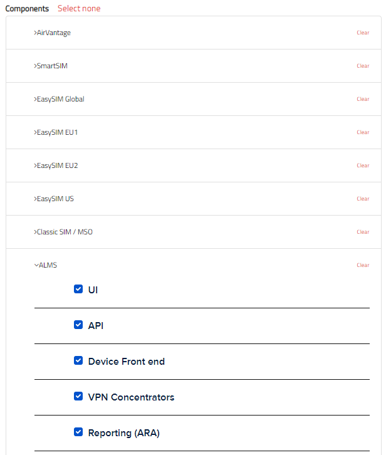This screenshot has width=386, height=455.
Task: Uncheck the Device Front end checkbox
Action: pyautogui.click(x=78, y=360)
